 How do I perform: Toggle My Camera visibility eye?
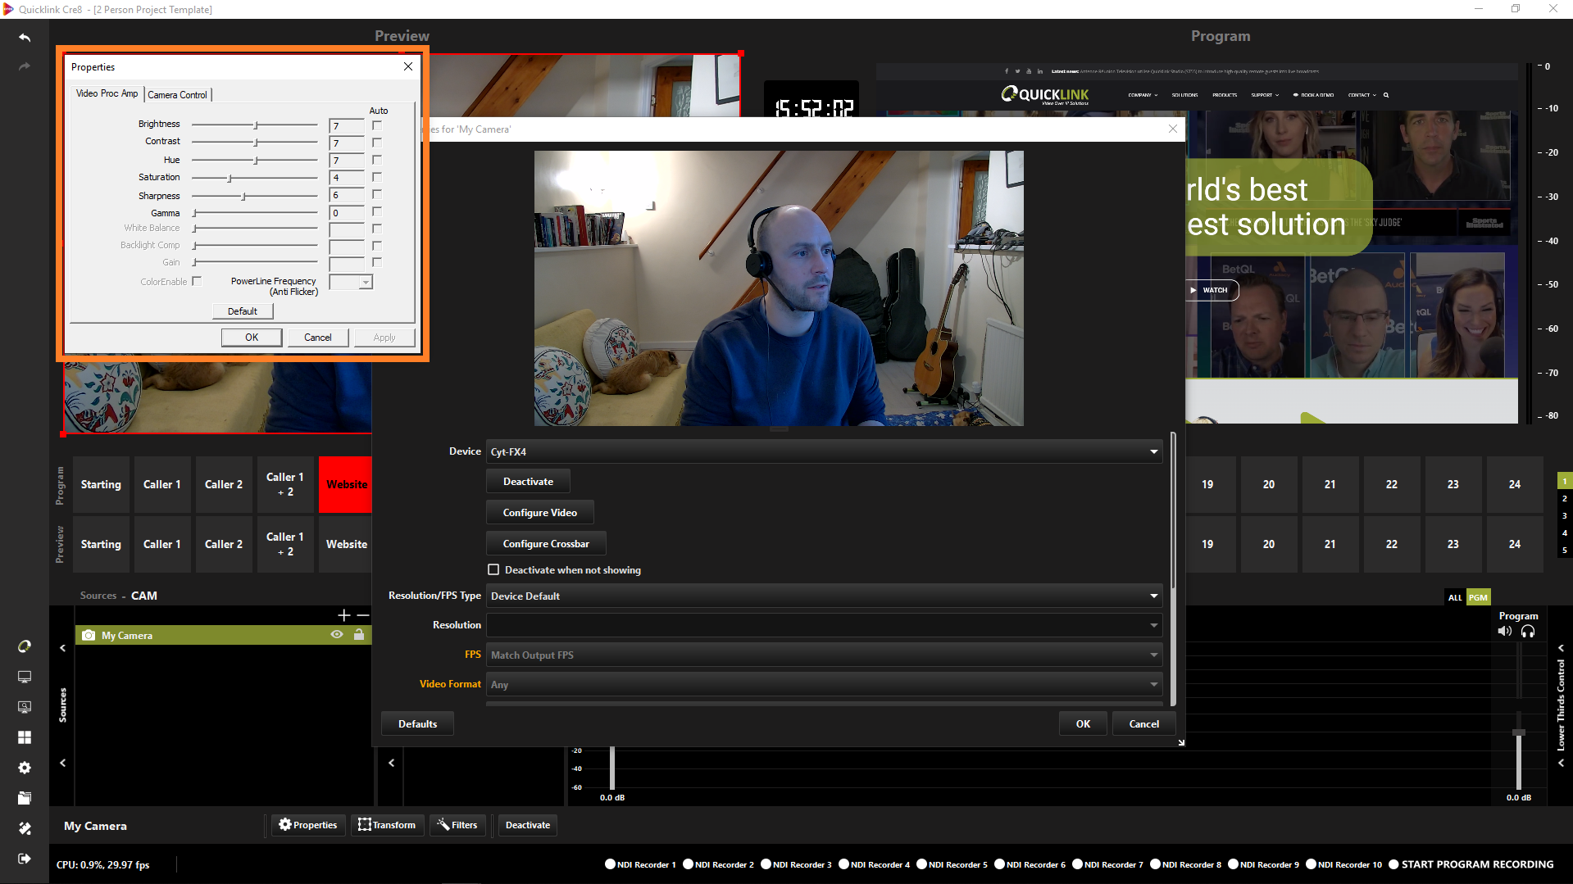[337, 635]
